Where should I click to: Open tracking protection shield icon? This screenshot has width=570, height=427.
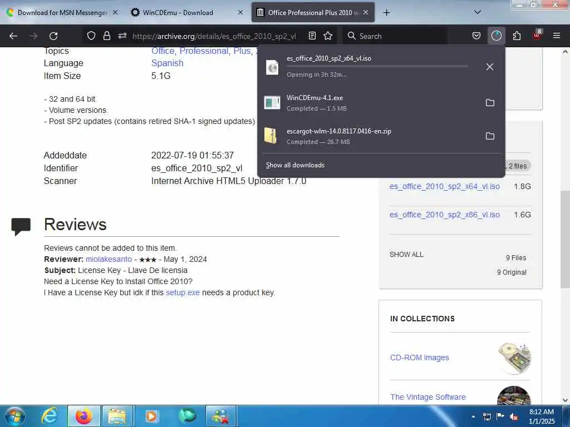[x=91, y=36]
